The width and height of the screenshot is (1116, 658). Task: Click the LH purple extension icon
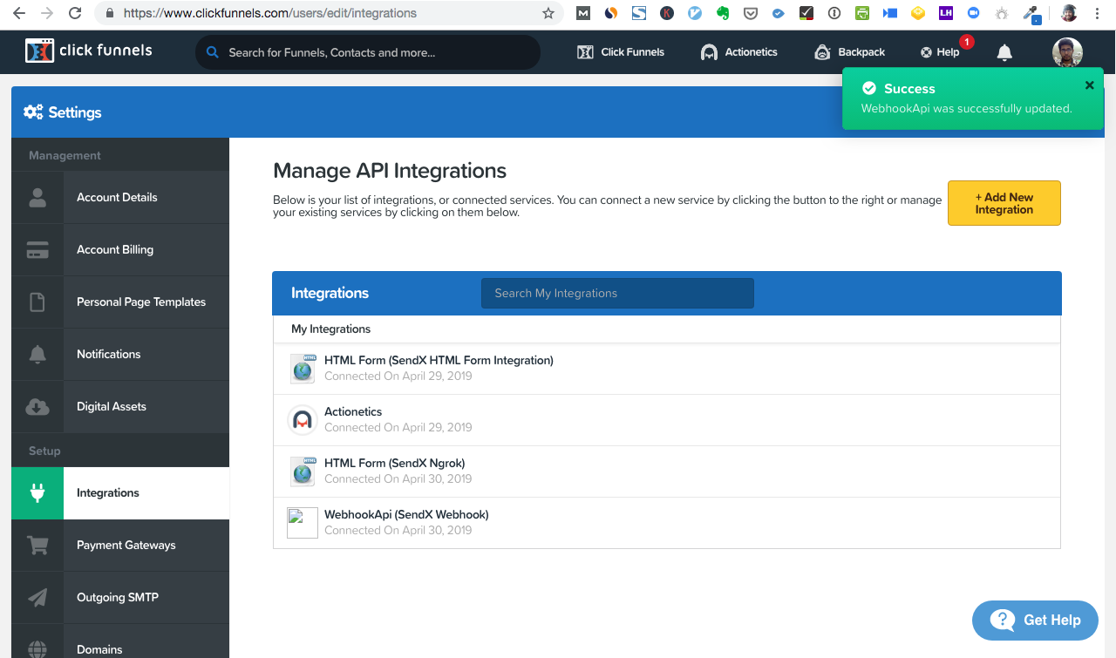(x=945, y=13)
